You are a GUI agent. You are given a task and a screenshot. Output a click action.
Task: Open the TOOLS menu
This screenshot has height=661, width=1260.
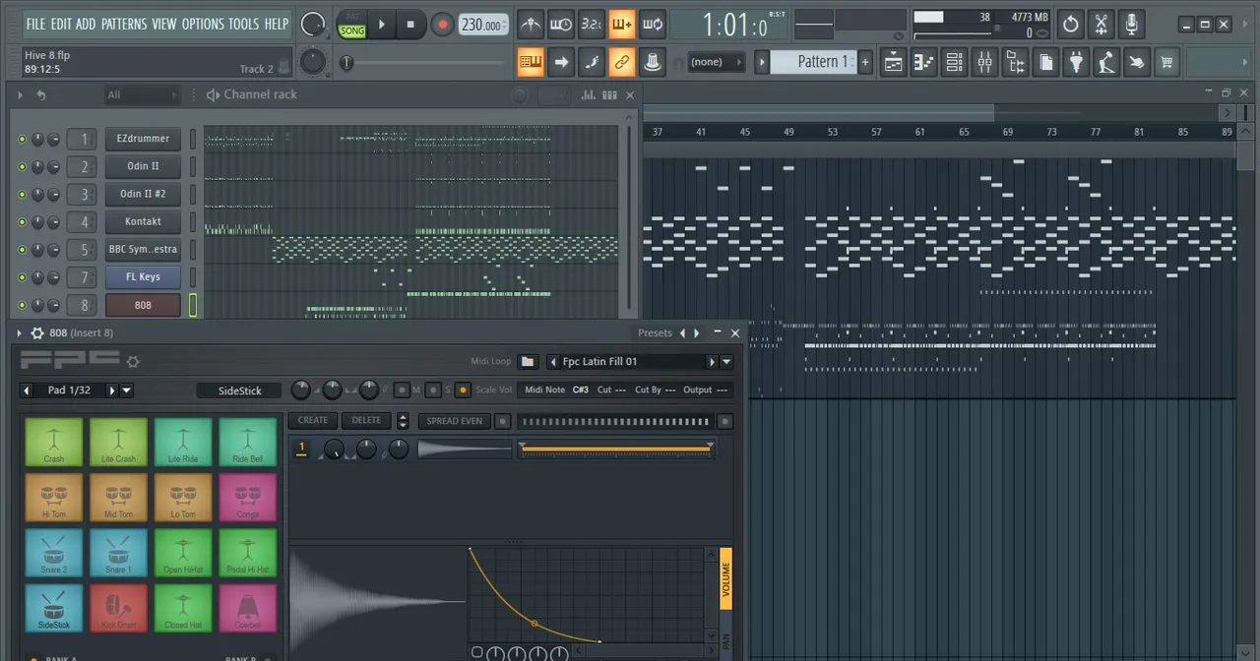pyautogui.click(x=244, y=24)
